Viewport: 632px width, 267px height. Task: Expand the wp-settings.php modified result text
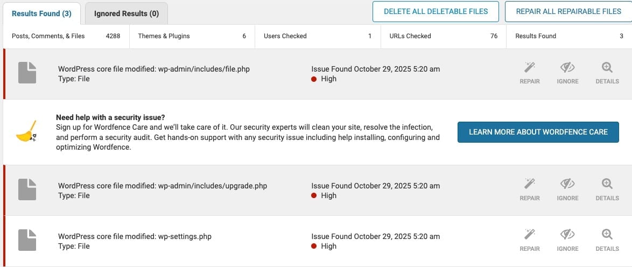135,236
